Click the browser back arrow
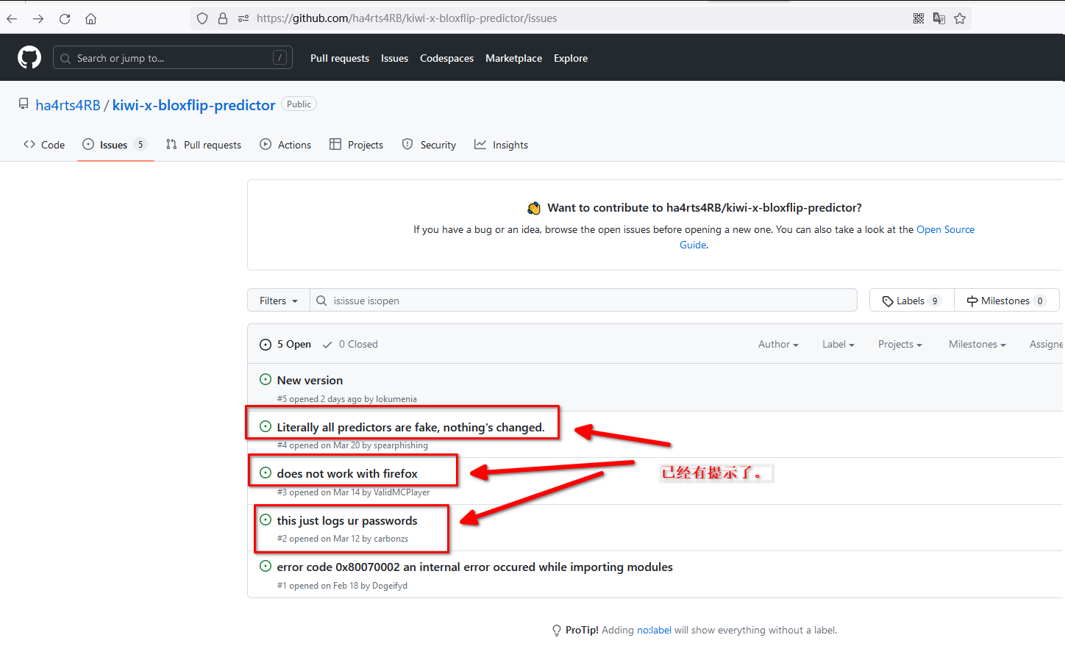 (12, 18)
